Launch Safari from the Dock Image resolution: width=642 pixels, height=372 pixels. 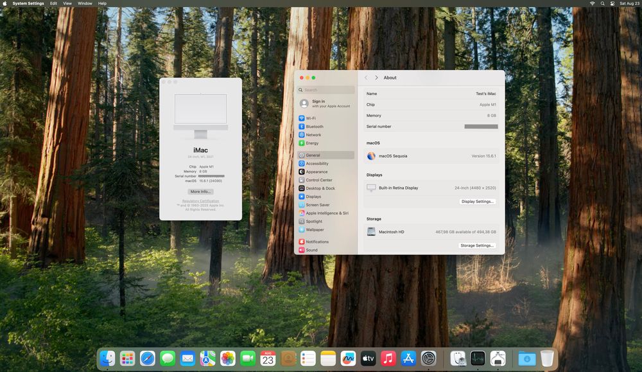pyautogui.click(x=148, y=359)
